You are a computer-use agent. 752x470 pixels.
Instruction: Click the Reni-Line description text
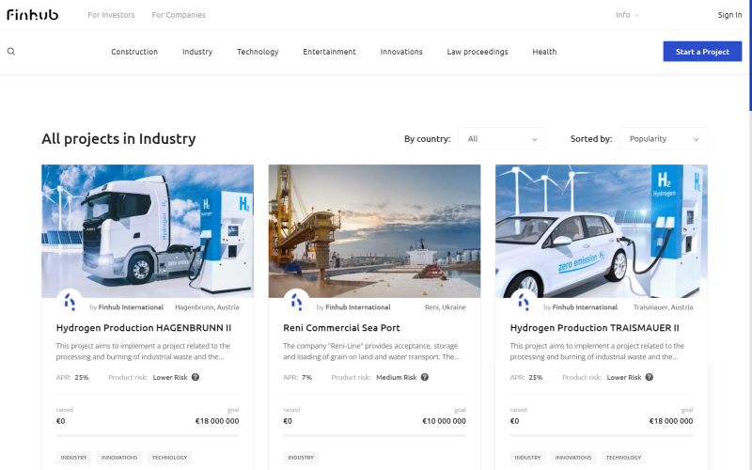tap(371, 351)
